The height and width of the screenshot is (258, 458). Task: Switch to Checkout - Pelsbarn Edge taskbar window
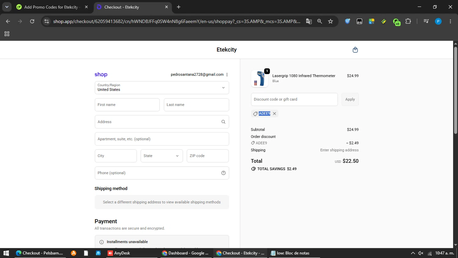coord(40,253)
